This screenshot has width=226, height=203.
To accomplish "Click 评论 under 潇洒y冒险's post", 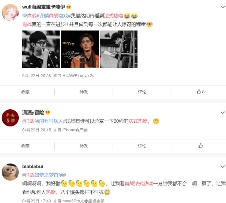I will click(142, 146).
